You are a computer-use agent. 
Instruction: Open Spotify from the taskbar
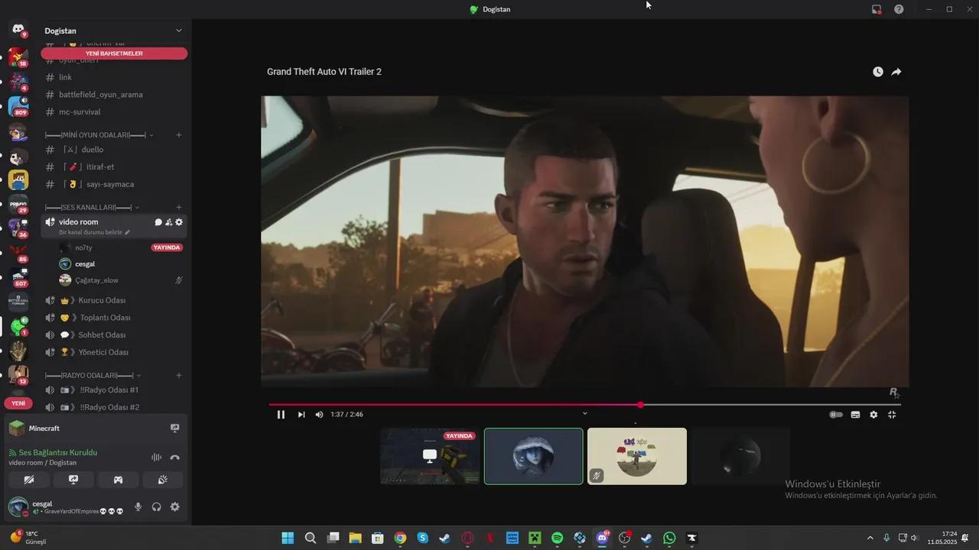[x=557, y=538]
